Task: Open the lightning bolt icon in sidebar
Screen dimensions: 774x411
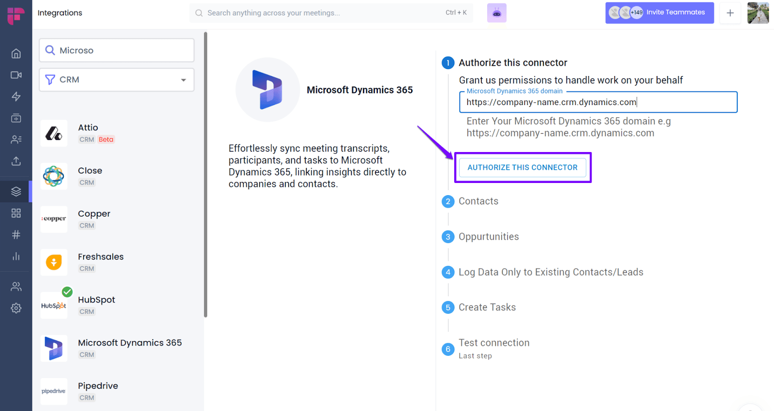Action: 16,96
